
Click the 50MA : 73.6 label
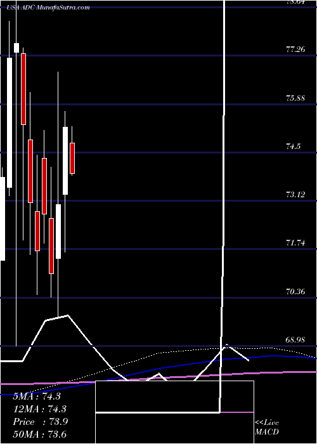pos(40,434)
